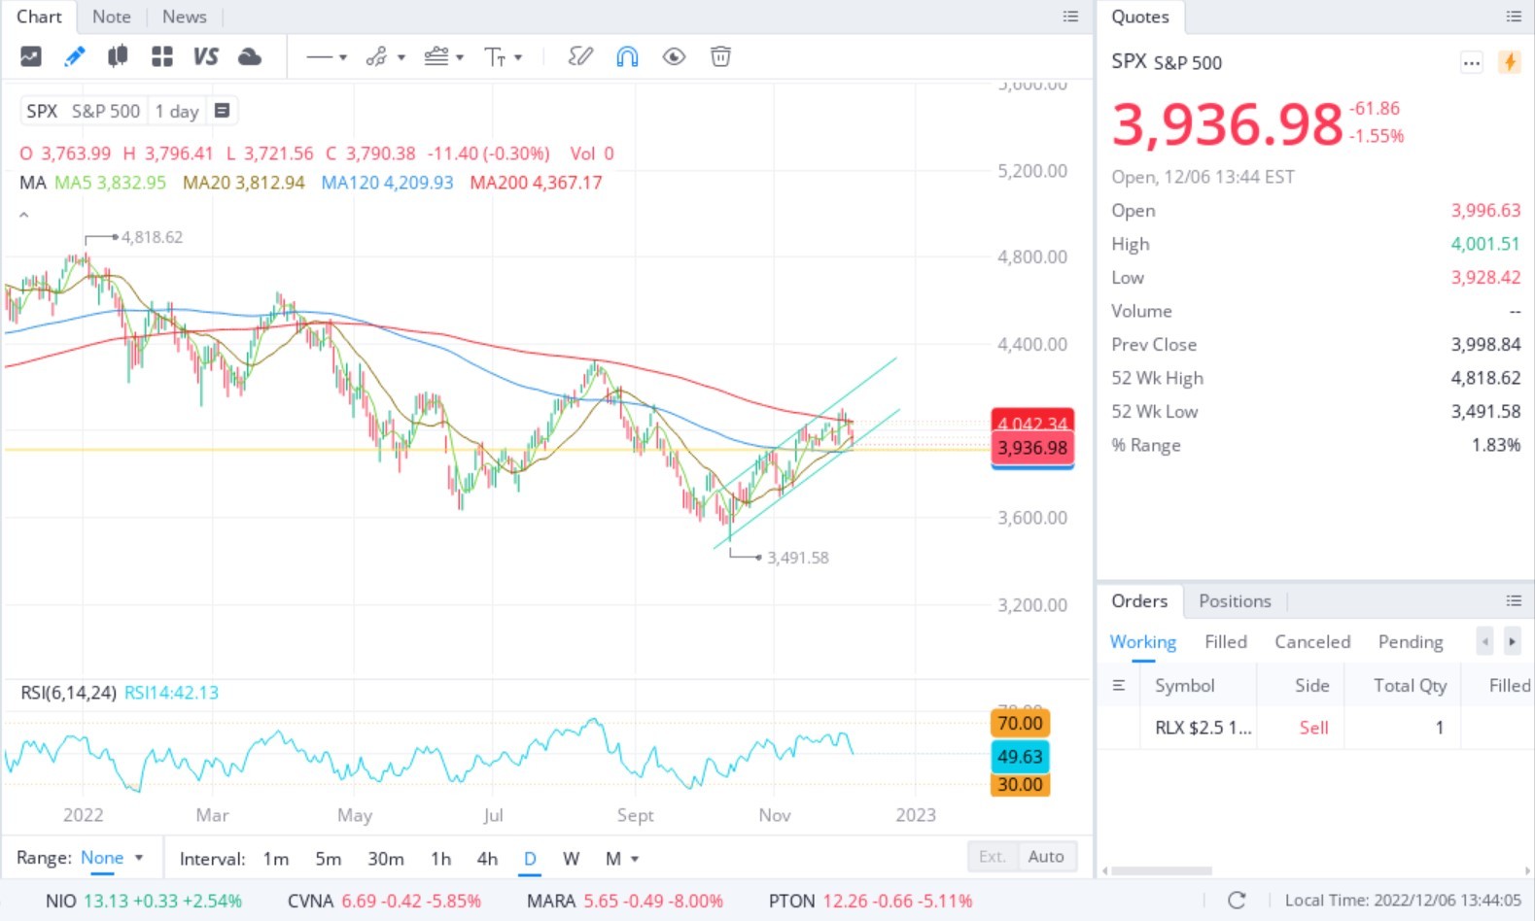This screenshot has width=1535, height=921.
Task: Open the SPX quote more options ellipsis
Action: tap(1471, 63)
